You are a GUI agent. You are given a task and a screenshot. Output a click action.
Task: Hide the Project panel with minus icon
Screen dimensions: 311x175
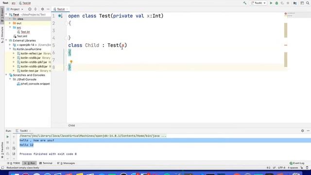[x=48, y=9]
